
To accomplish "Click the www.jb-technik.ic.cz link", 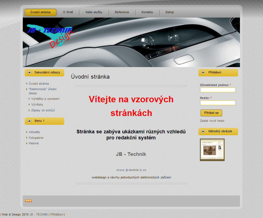I will click(x=131, y=170).
